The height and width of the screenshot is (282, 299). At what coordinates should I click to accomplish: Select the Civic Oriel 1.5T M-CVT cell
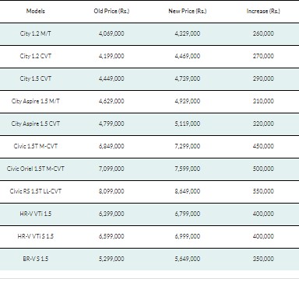coord(36,169)
